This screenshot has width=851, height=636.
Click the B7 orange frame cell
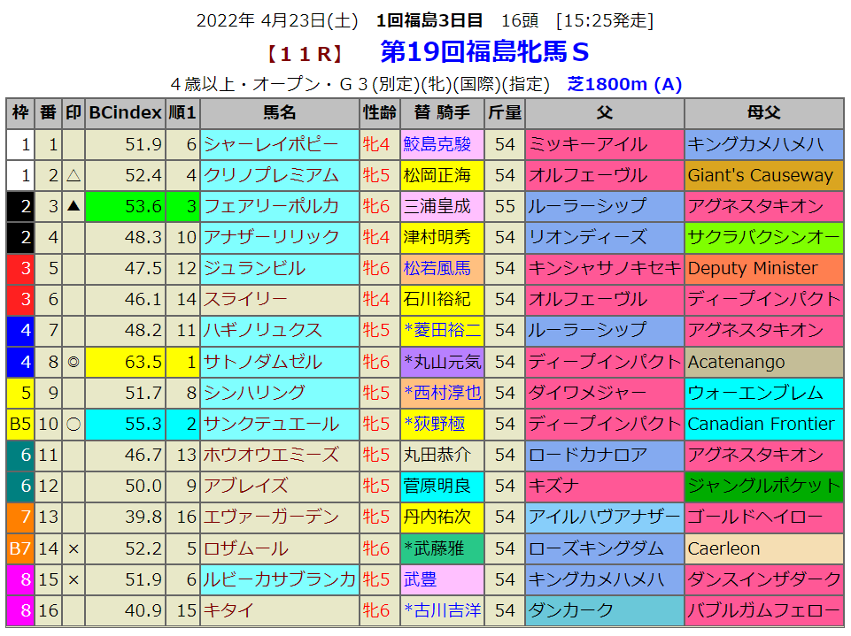(x=20, y=548)
